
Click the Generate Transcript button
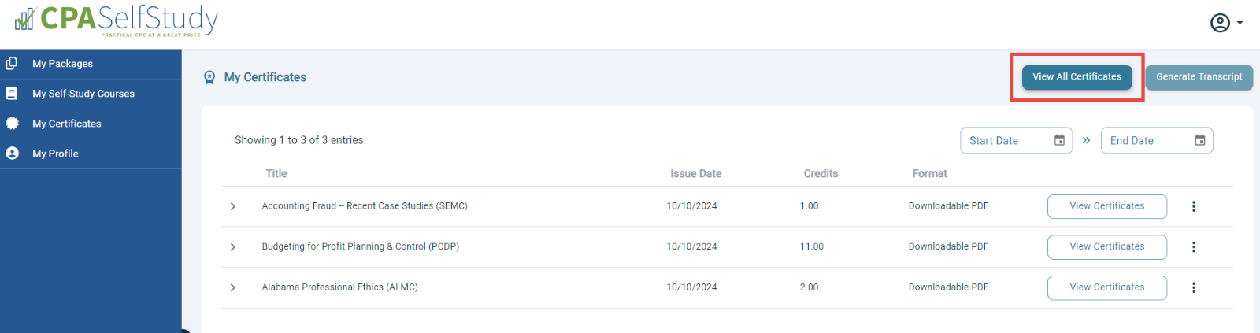coord(1199,76)
